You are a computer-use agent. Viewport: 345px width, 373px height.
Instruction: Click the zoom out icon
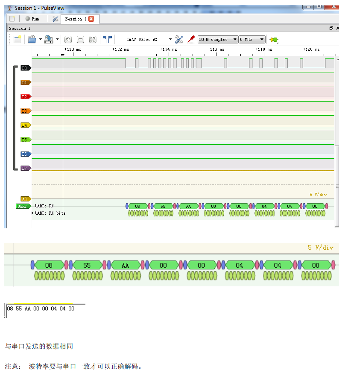tap(80, 40)
